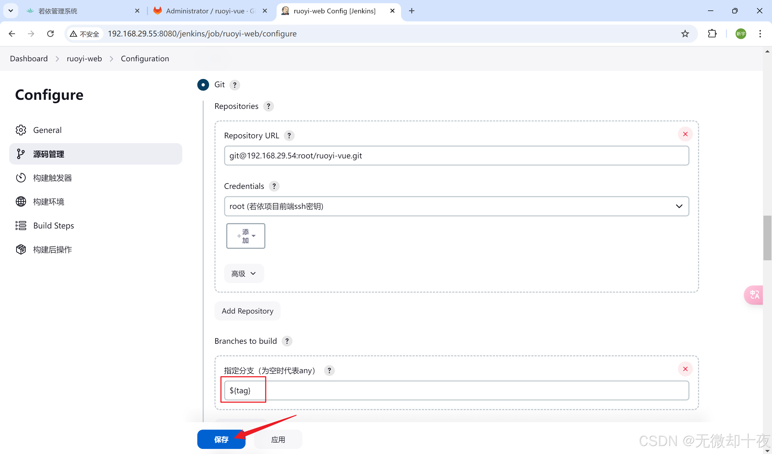Select the Git radio button
The height and width of the screenshot is (454, 772).
[203, 85]
